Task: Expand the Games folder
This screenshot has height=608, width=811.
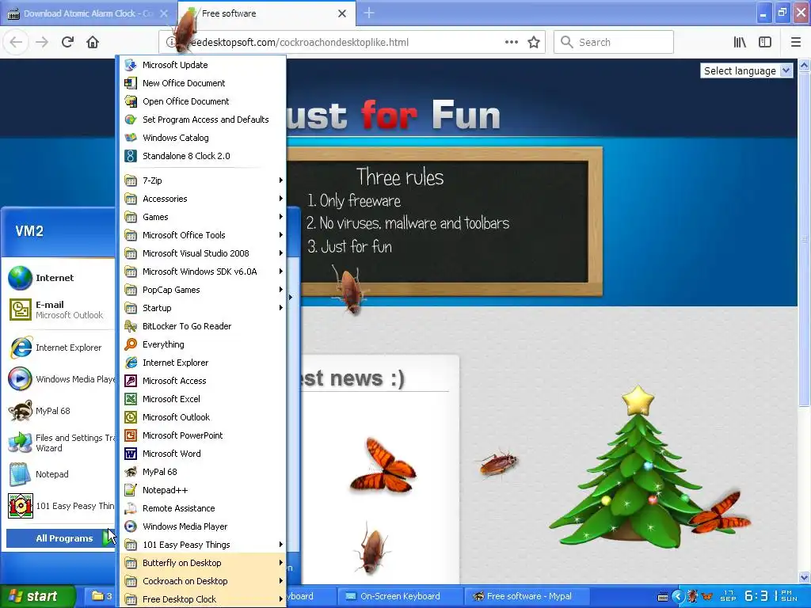Action: [x=202, y=217]
